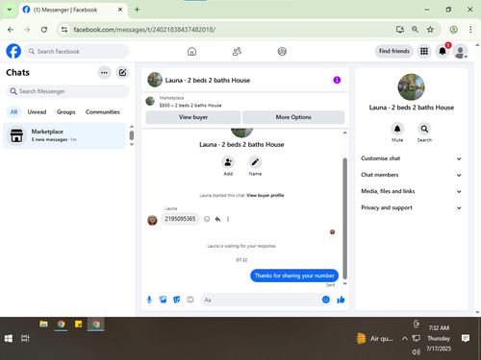
Task: Send a thumbs-up like
Action: pos(341,300)
